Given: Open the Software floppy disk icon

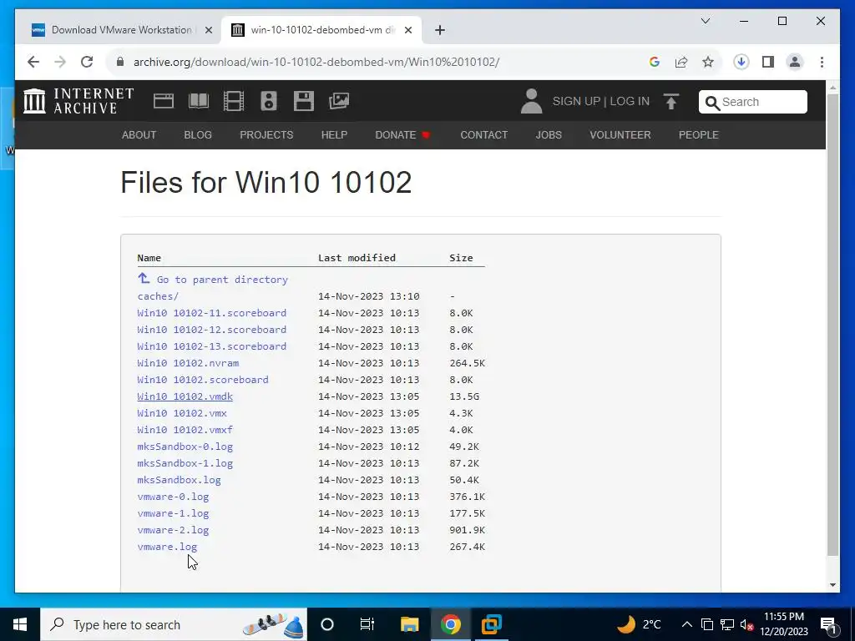Looking at the screenshot, I should coord(304,101).
